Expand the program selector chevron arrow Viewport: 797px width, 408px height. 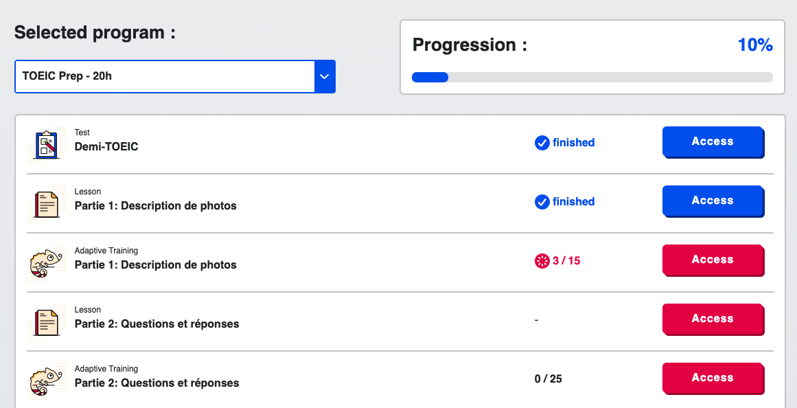click(x=325, y=76)
